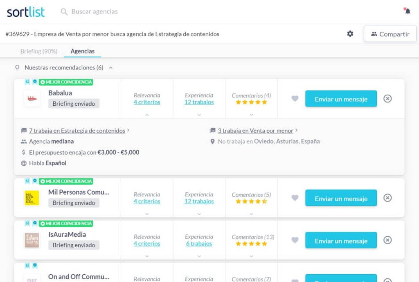Screen dimensions: 419x282
Task: Collapse Nuestras recomendaciones section
Action: click(x=110, y=68)
